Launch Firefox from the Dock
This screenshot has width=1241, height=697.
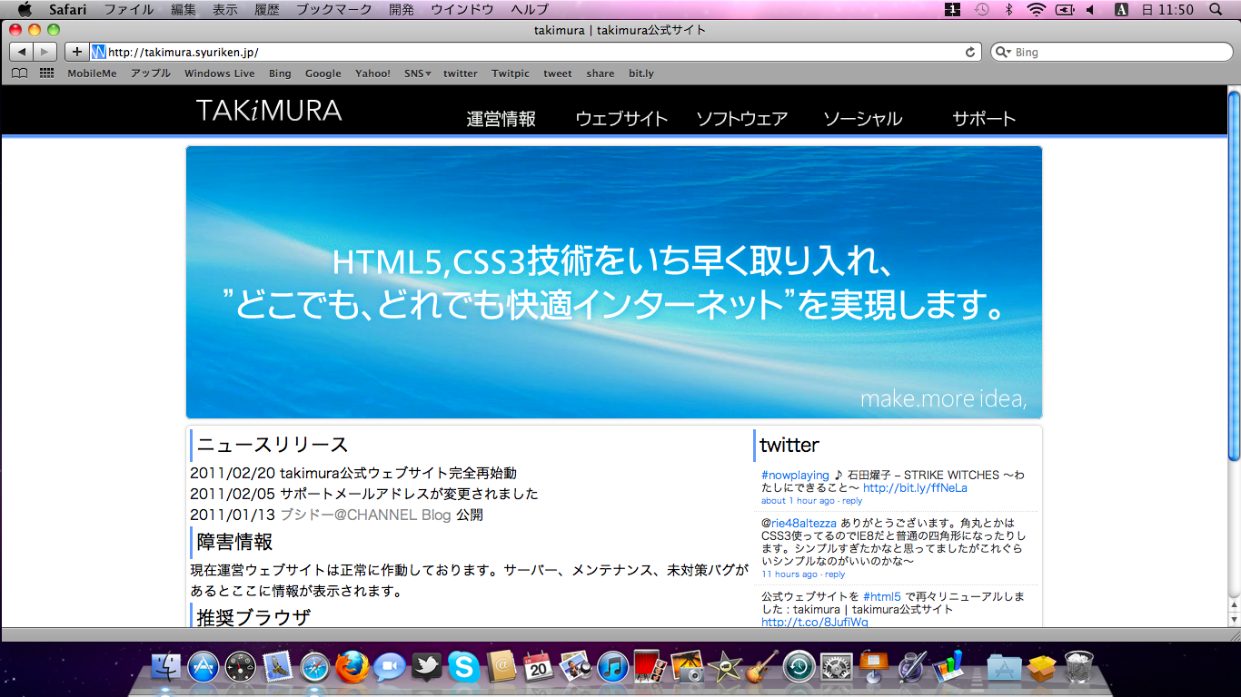352,668
